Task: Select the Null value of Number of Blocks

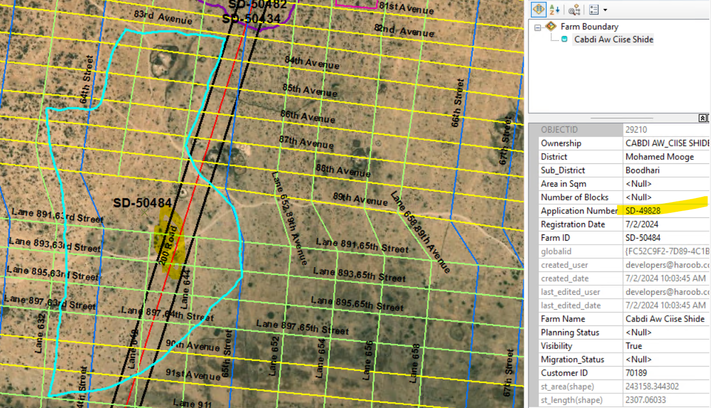Action: [639, 197]
